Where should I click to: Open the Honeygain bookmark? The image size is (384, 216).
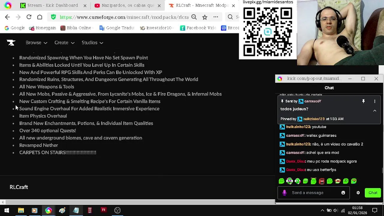coord(42,28)
